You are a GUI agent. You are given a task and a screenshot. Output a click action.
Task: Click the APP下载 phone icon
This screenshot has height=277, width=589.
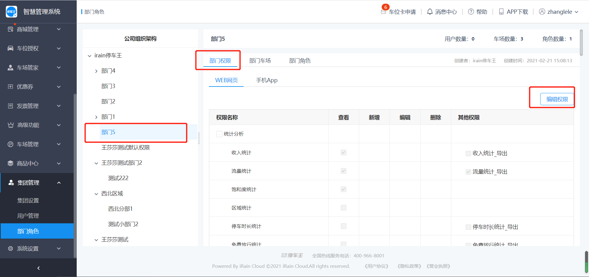pos(501,12)
